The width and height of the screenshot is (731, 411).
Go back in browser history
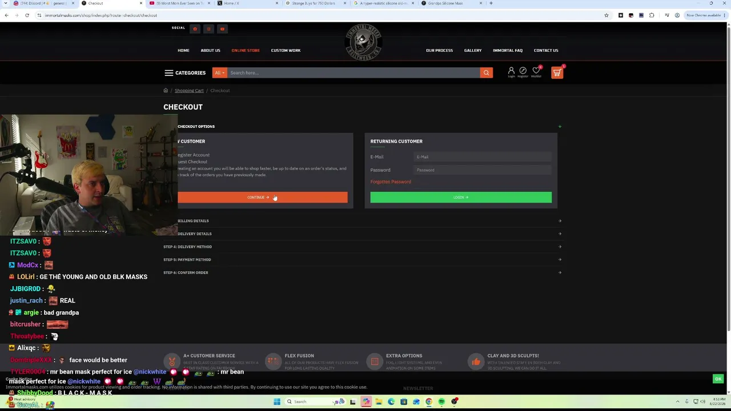[x=6, y=15]
